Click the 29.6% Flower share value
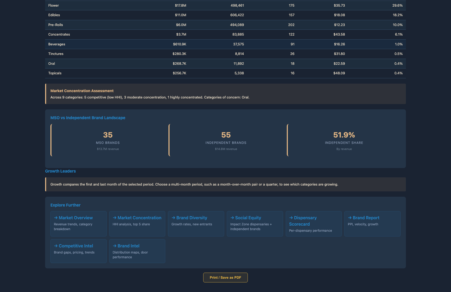 coord(397,5)
